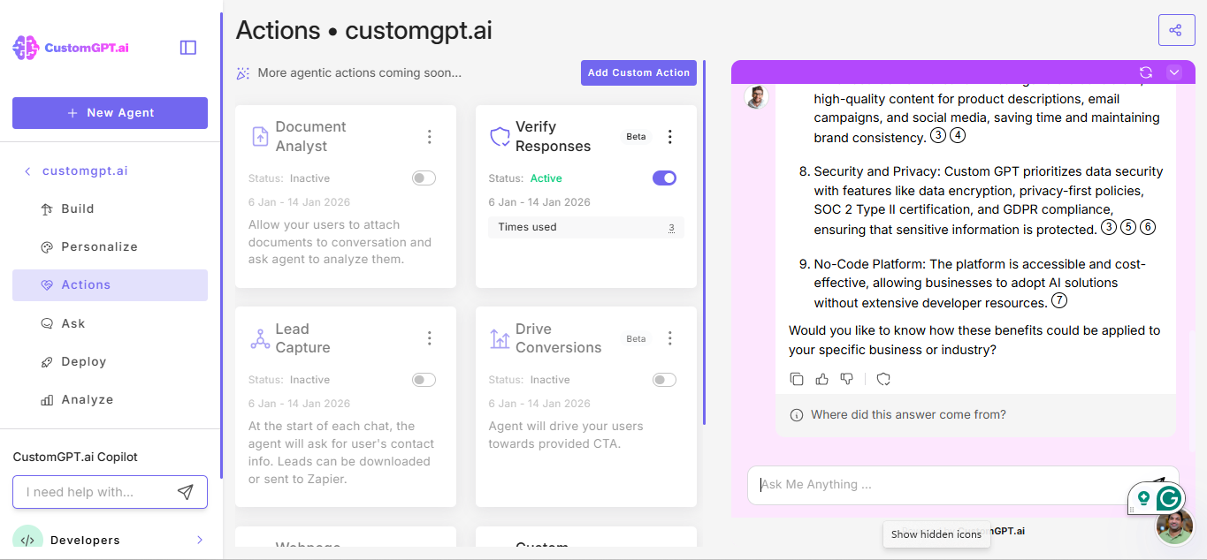Enable the Lead Capture toggle
The height and width of the screenshot is (560, 1207).
(424, 380)
